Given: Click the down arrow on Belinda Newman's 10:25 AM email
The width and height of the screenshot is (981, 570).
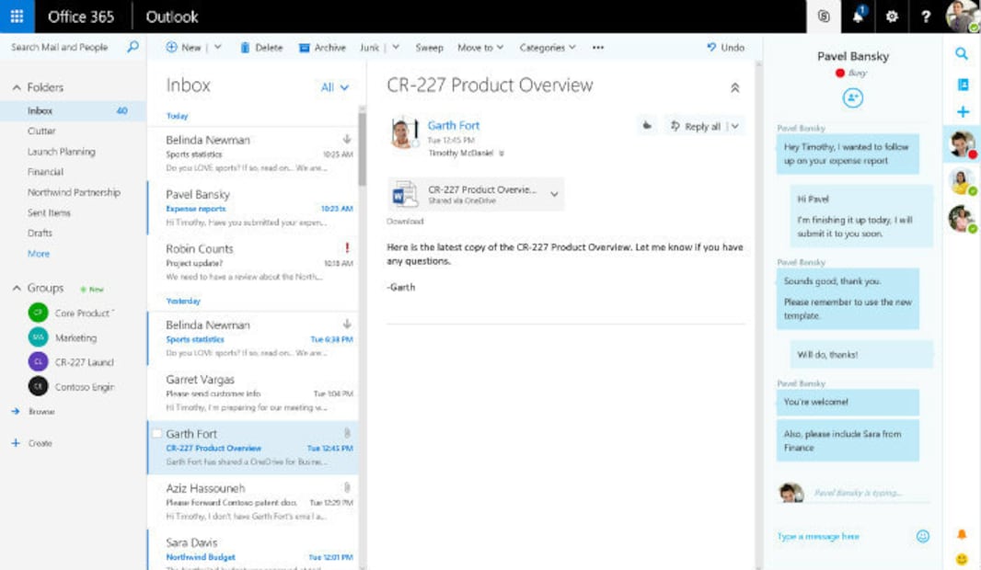Looking at the screenshot, I should tap(347, 139).
